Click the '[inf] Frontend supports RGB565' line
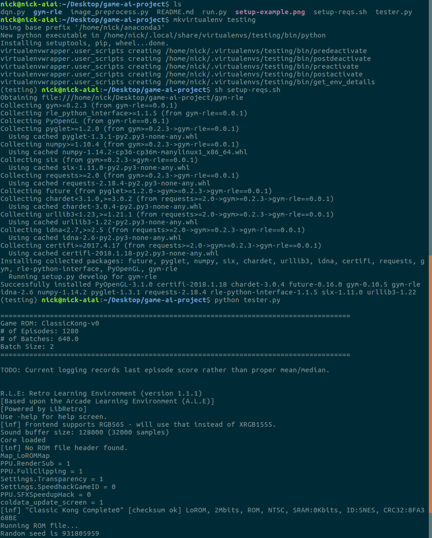432x538 pixels. tap(138, 425)
